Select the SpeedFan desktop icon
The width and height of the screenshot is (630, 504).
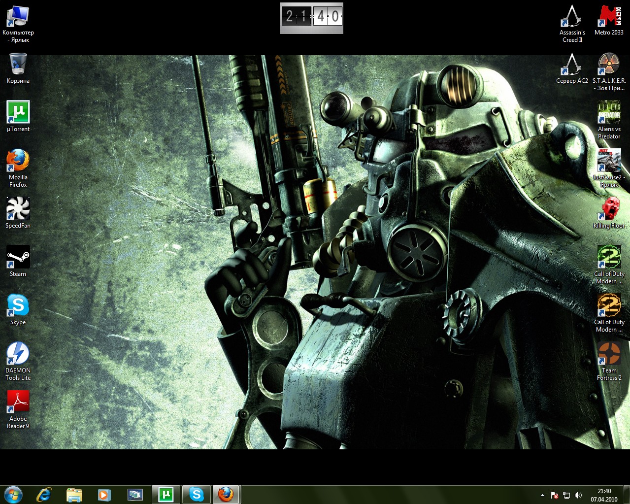click(18, 209)
